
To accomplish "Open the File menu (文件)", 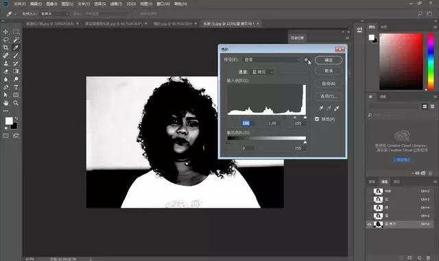I will (19, 4).
